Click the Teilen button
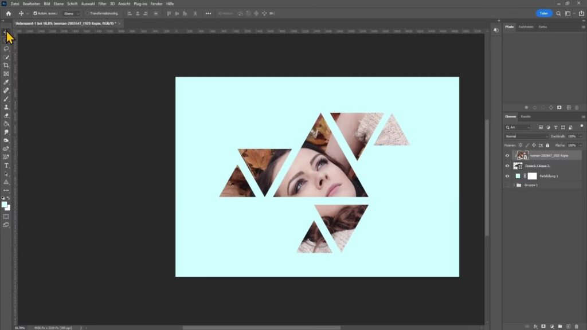 (544, 13)
